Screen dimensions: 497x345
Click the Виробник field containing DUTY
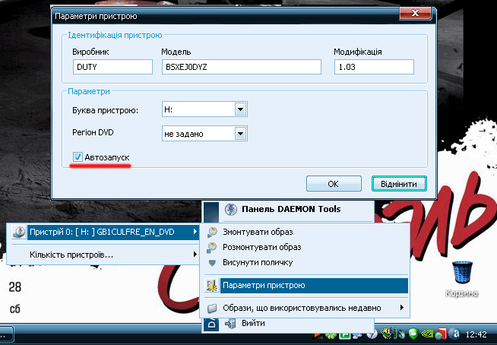[112, 67]
